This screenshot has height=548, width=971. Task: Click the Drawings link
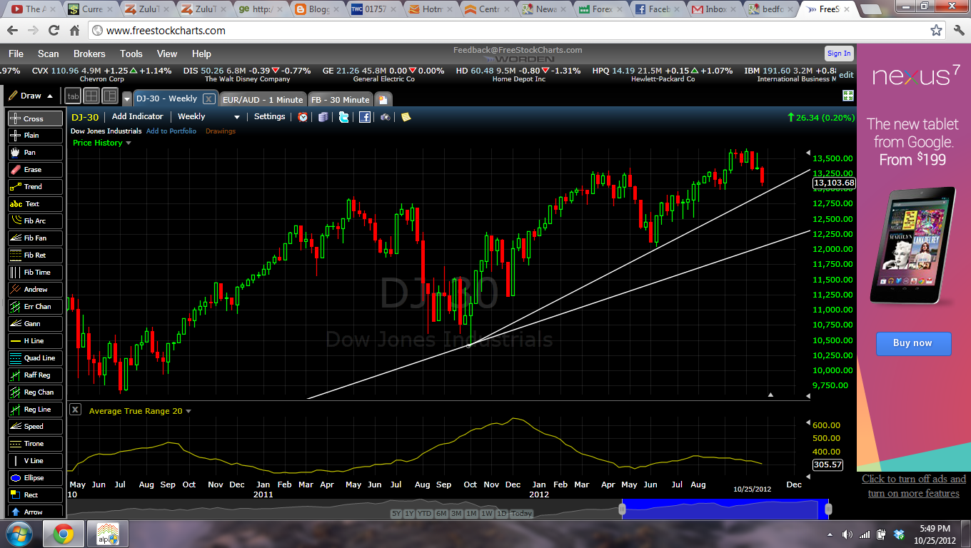[x=221, y=131]
